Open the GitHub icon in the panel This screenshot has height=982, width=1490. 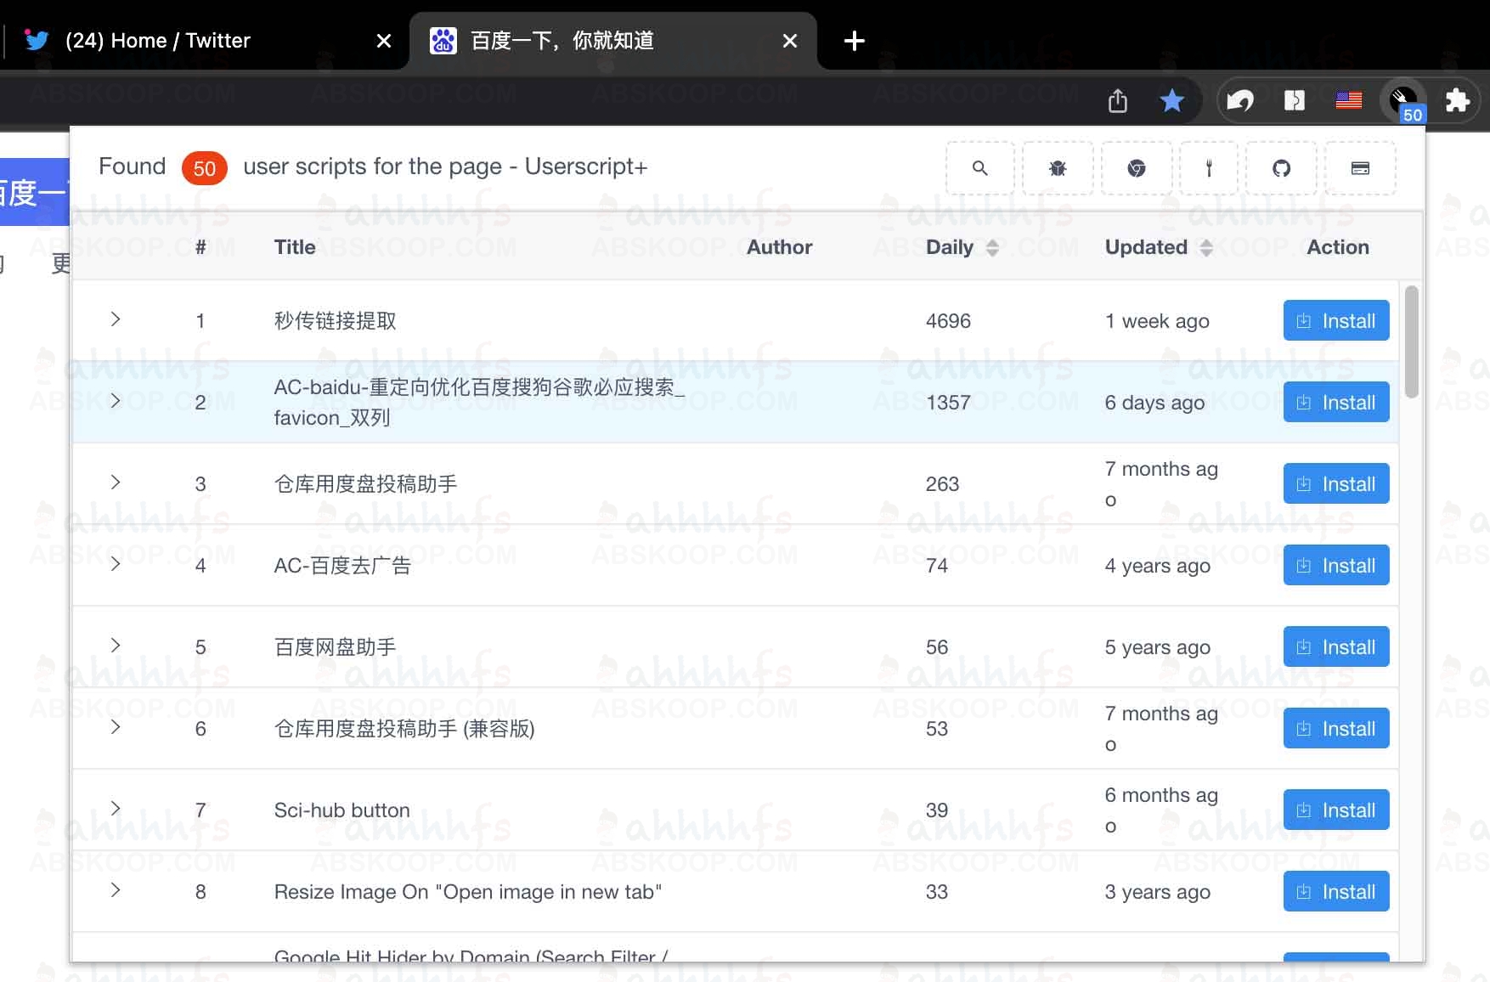click(x=1281, y=168)
